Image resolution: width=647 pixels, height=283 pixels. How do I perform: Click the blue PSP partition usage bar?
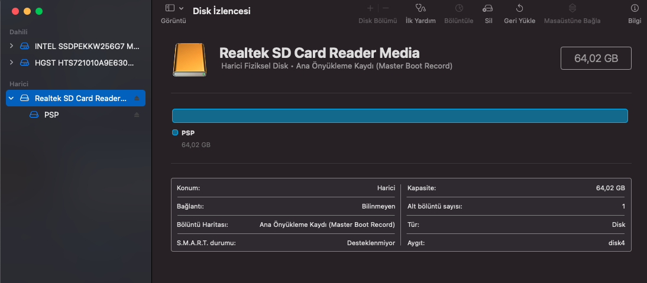click(399, 116)
